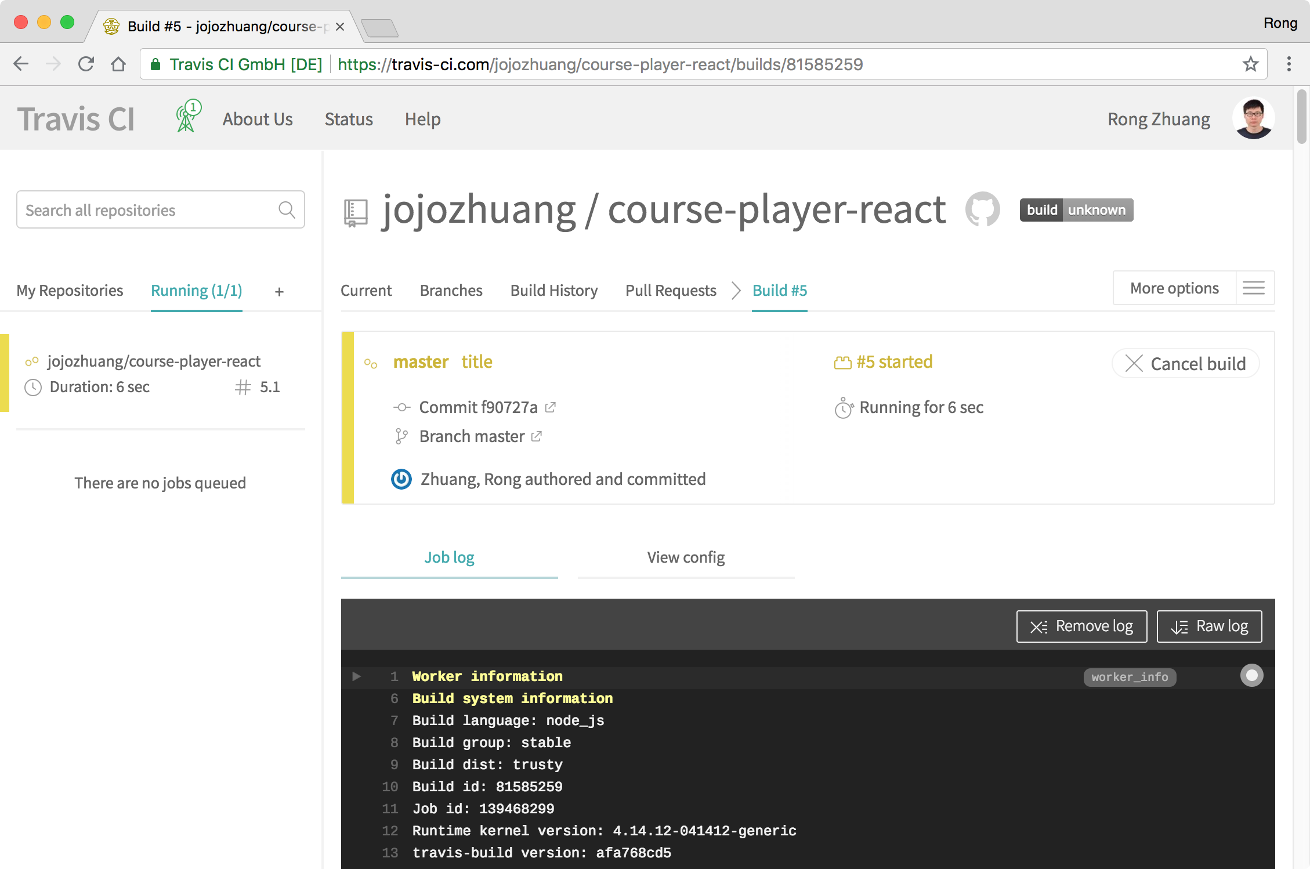Click the browser back arrow
Viewport: 1310px width, 869px height.
[21, 64]
